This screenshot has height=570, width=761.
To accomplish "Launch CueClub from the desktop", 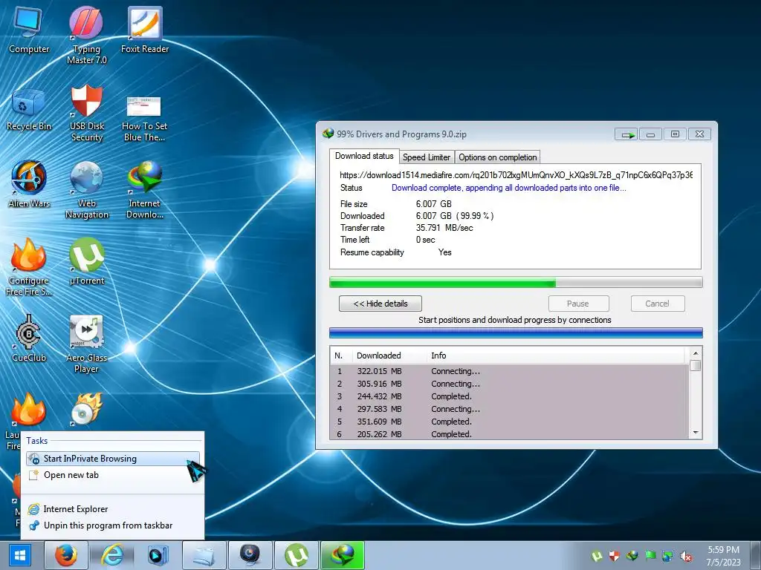I will pos(29,338).
